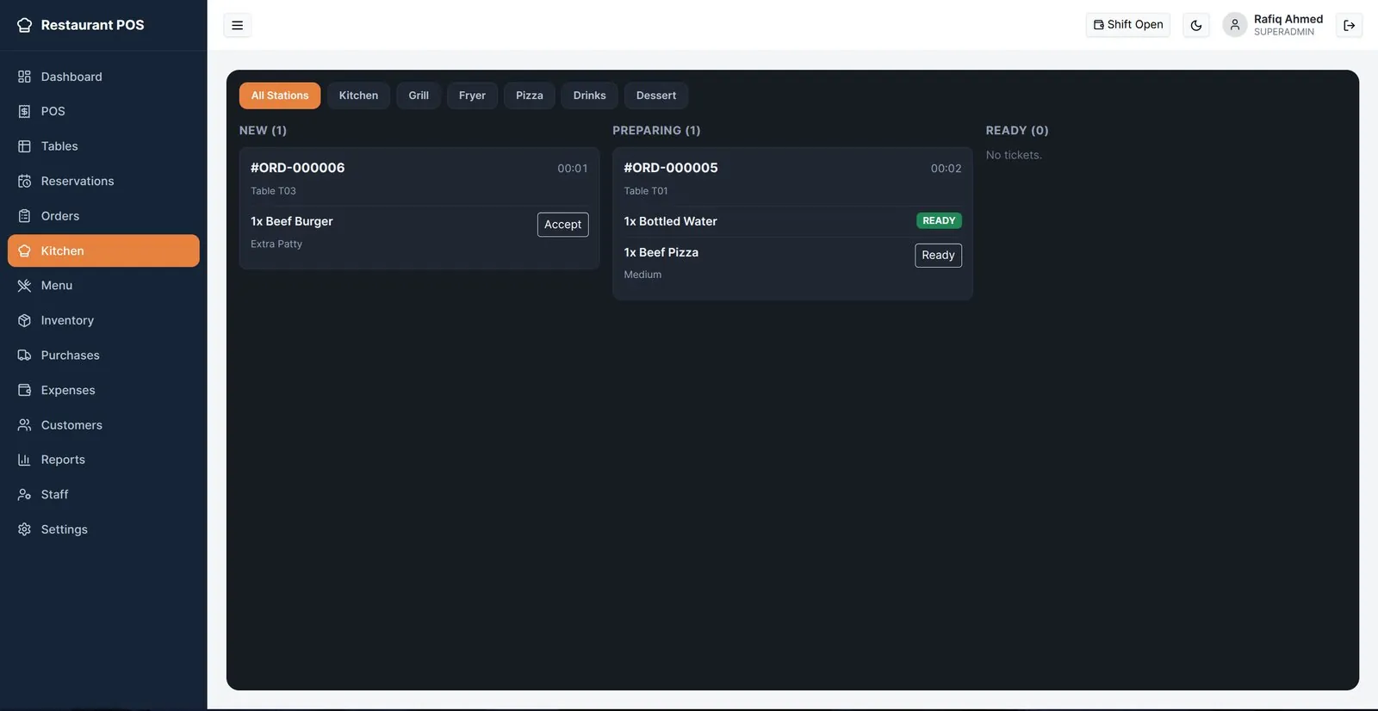The width and height of the screenshot is (1378, 711).
Task: Click the Customers people icon
Action: point(24,425)
